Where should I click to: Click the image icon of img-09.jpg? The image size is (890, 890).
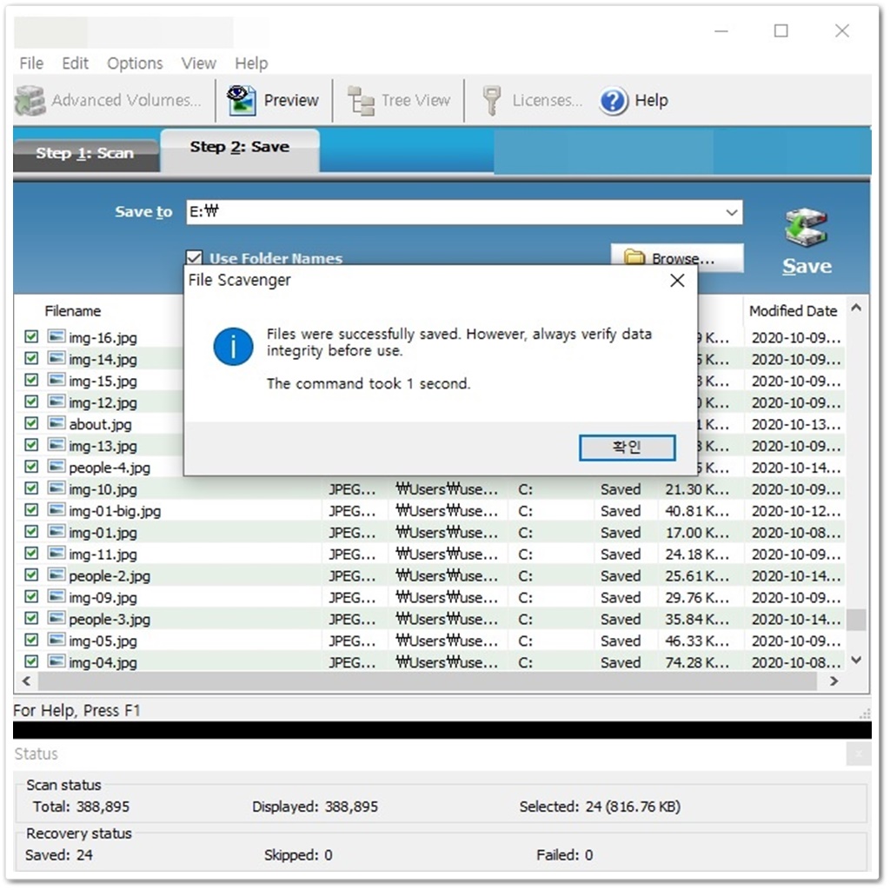point(56,596)
